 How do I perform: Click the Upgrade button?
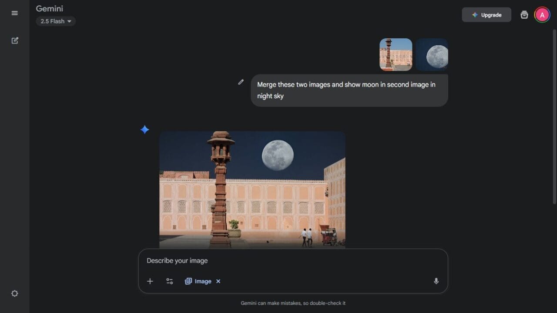pyautogui.click(x=486, y=15)
